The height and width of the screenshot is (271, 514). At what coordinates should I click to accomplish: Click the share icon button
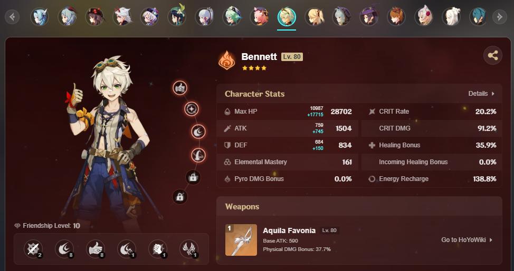point(493,55)
